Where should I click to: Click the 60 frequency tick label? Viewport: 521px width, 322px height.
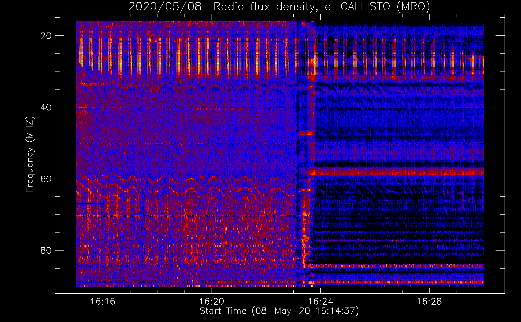(x=46, y=179)
